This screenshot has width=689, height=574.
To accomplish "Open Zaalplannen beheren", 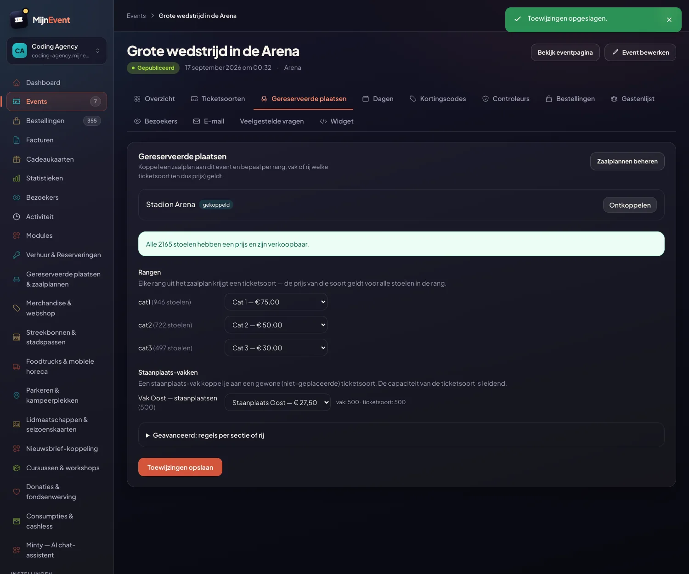I will tap(627, 161).
